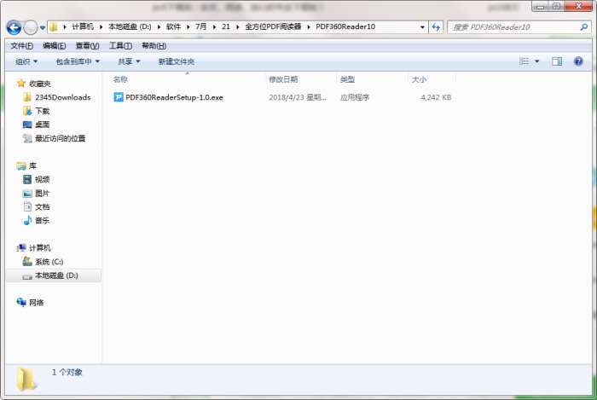Expand the address bar history dropdown

[422, 27]
